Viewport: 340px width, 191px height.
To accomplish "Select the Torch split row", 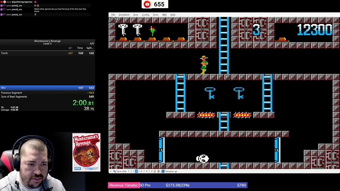I will [x=47, y=53].
